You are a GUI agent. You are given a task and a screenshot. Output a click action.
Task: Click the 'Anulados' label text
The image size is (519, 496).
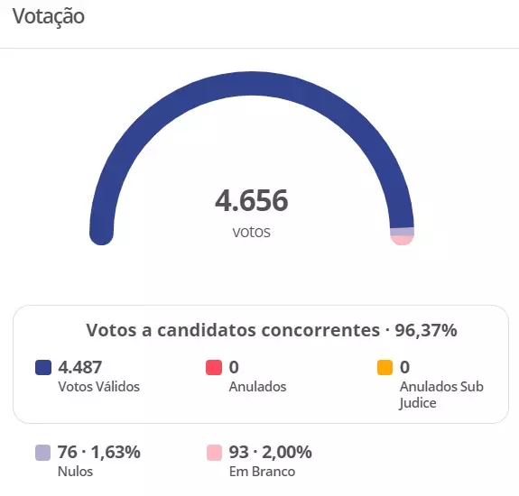point(257,387)
